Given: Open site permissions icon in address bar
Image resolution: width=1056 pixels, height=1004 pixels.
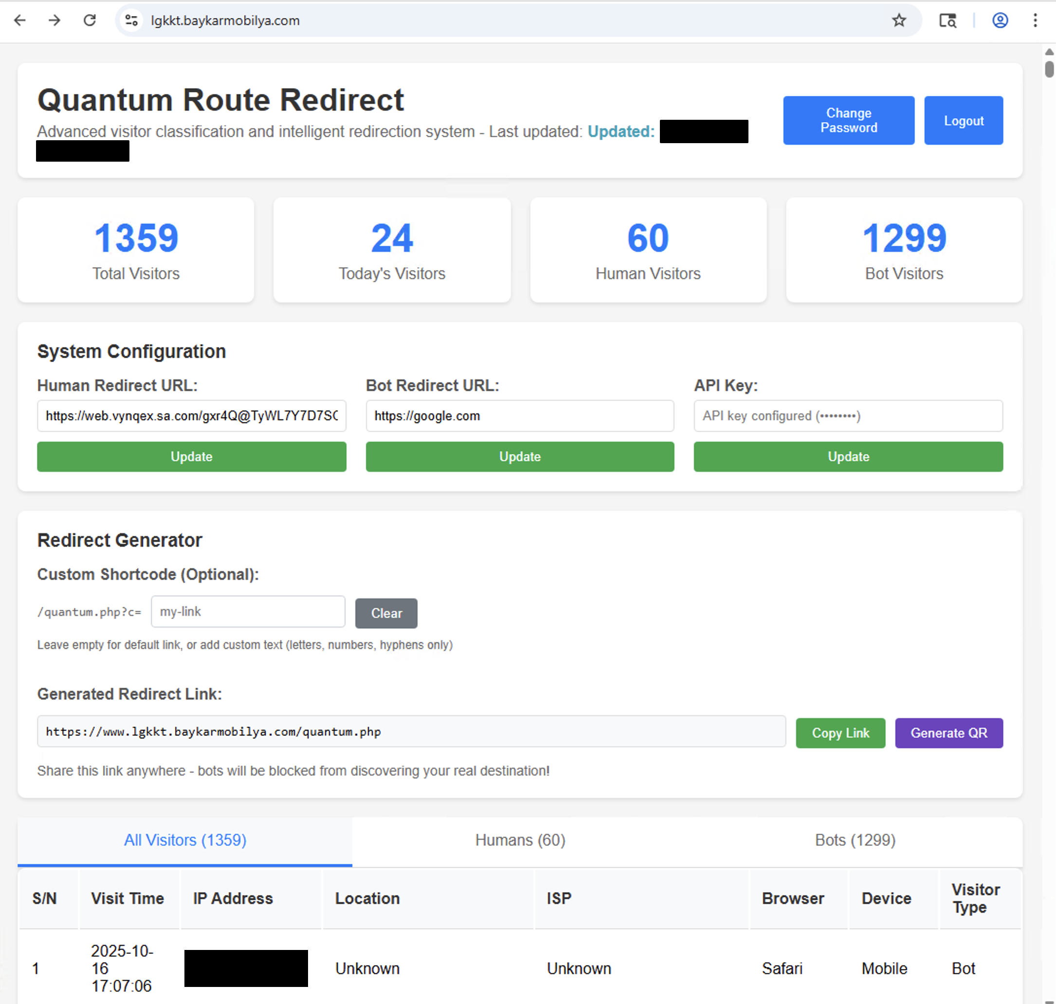Looking at the screenshot, I should (130, 20).
